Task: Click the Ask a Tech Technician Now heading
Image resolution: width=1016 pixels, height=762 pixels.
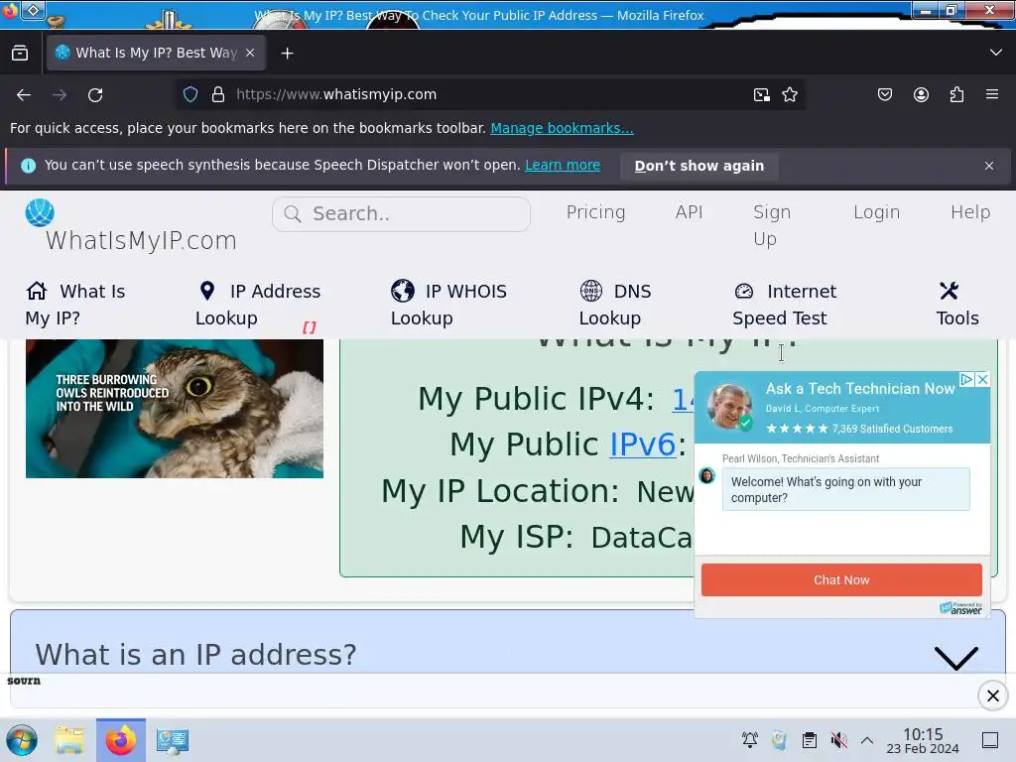Action: (860, 389)
